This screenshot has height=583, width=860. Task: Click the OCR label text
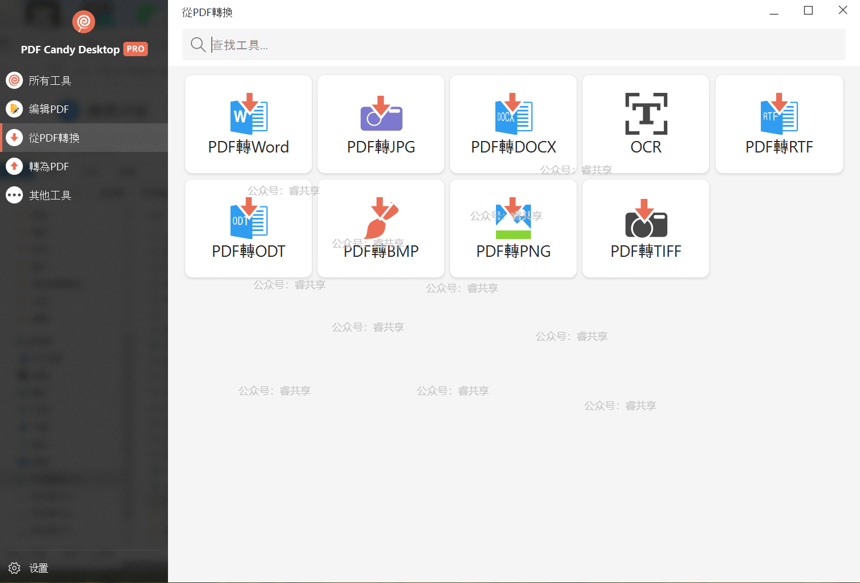pos(646,147)
